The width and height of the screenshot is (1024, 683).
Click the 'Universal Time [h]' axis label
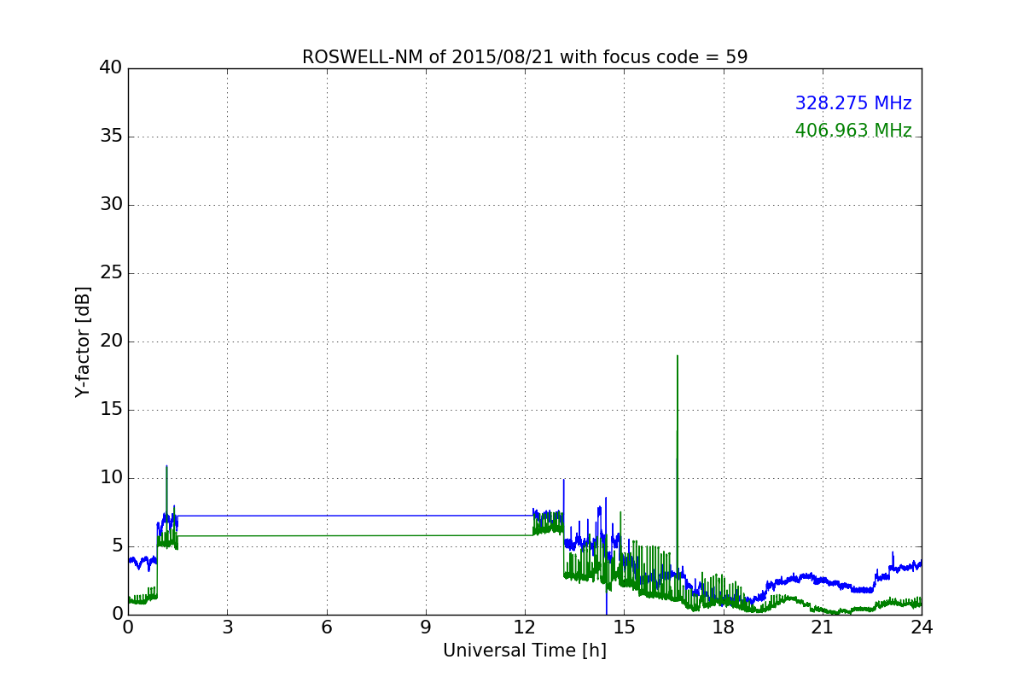tap(525, 651)
